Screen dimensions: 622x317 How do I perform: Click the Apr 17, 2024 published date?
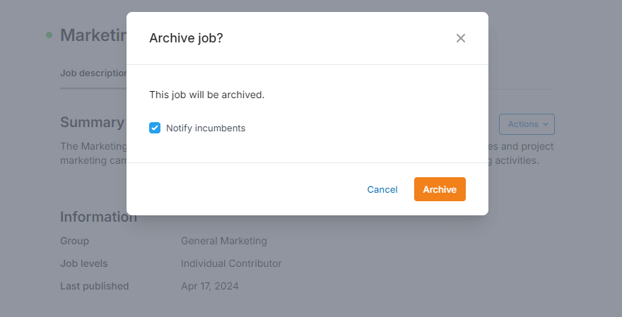point(210,286)
